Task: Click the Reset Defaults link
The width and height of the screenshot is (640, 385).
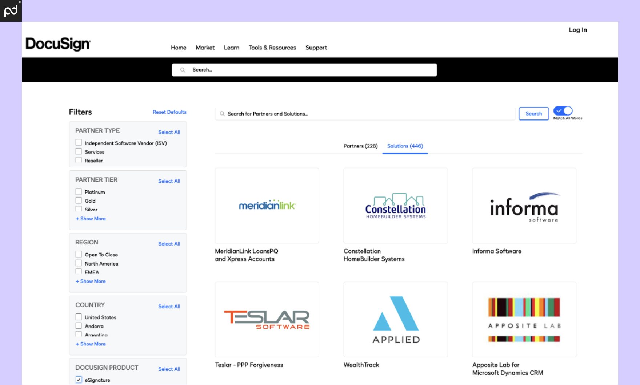Action: tap(169, 112)
